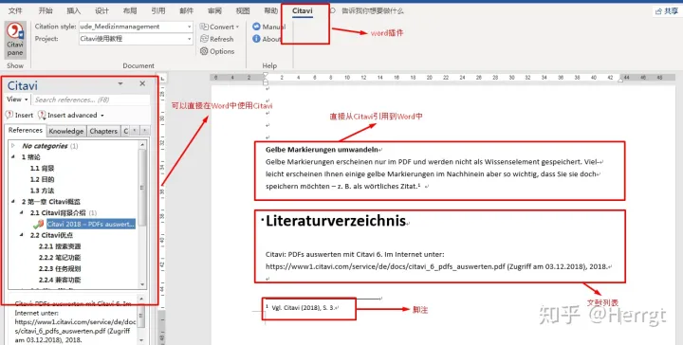
Task: Close the Citavi task pane
Action: coord(142,83)
